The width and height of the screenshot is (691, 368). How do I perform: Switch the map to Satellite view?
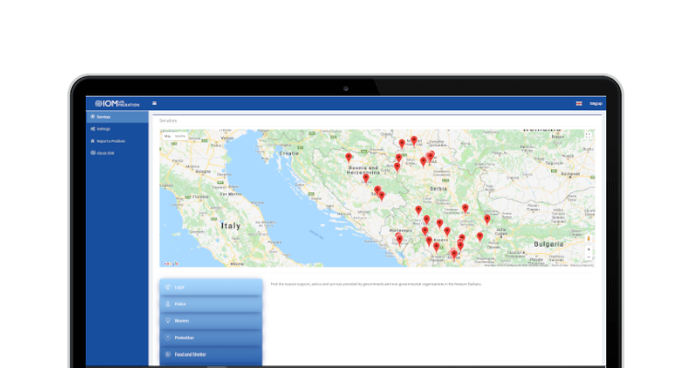click(x=181, y=136)
